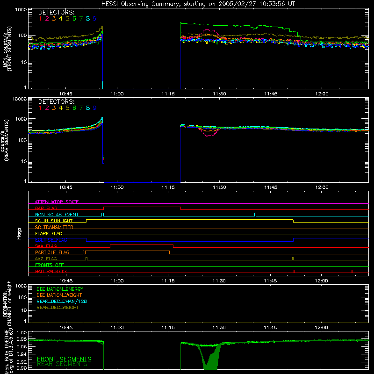Click 'DETECTORS:' label in the front segments panel
Screen dimensions: 374x374
56,13
